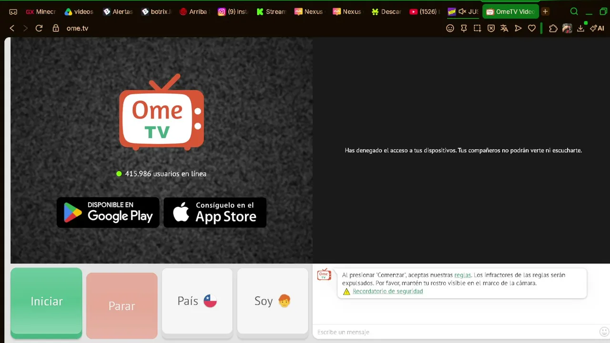Open the App Store download badge

point(215,212)
